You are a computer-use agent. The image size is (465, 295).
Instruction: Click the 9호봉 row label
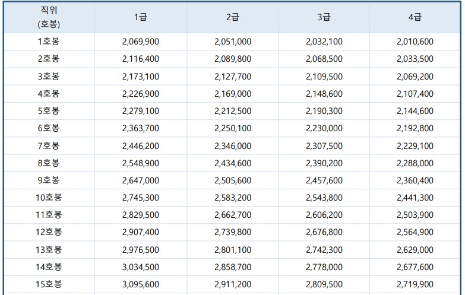click(x=49, y=180)
